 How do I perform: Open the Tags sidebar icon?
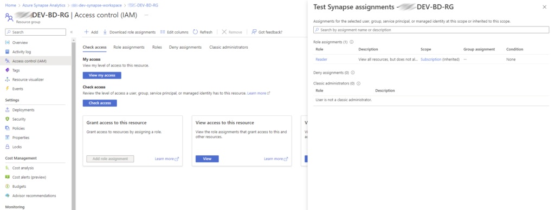pos(8,70)
